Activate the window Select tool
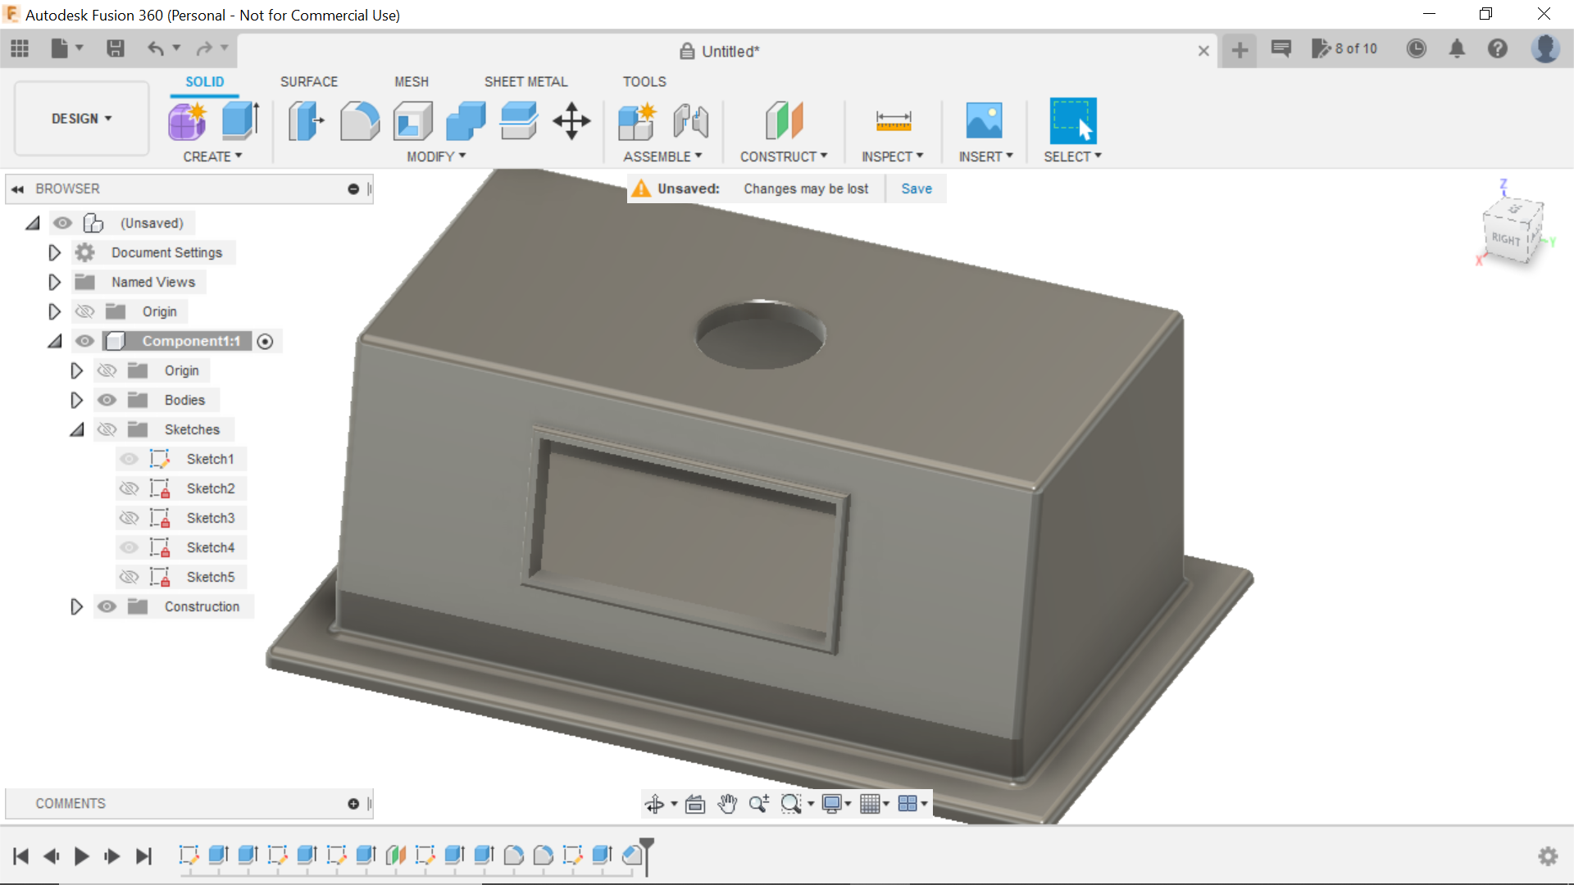The height and width of the screenshot is (885, 1574). (x=1072, y=120)
